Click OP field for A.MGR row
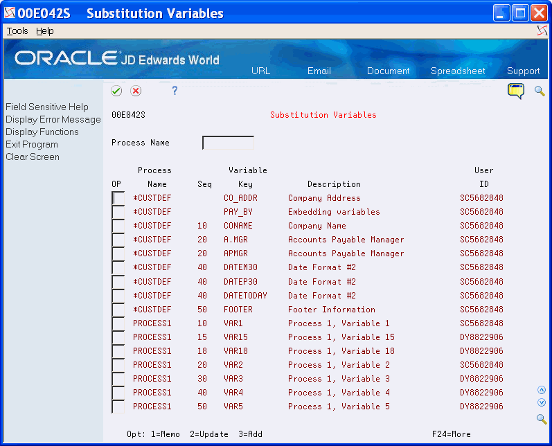Image resolution: width=552 pixels, height=446 pixels. coord(118,240)
